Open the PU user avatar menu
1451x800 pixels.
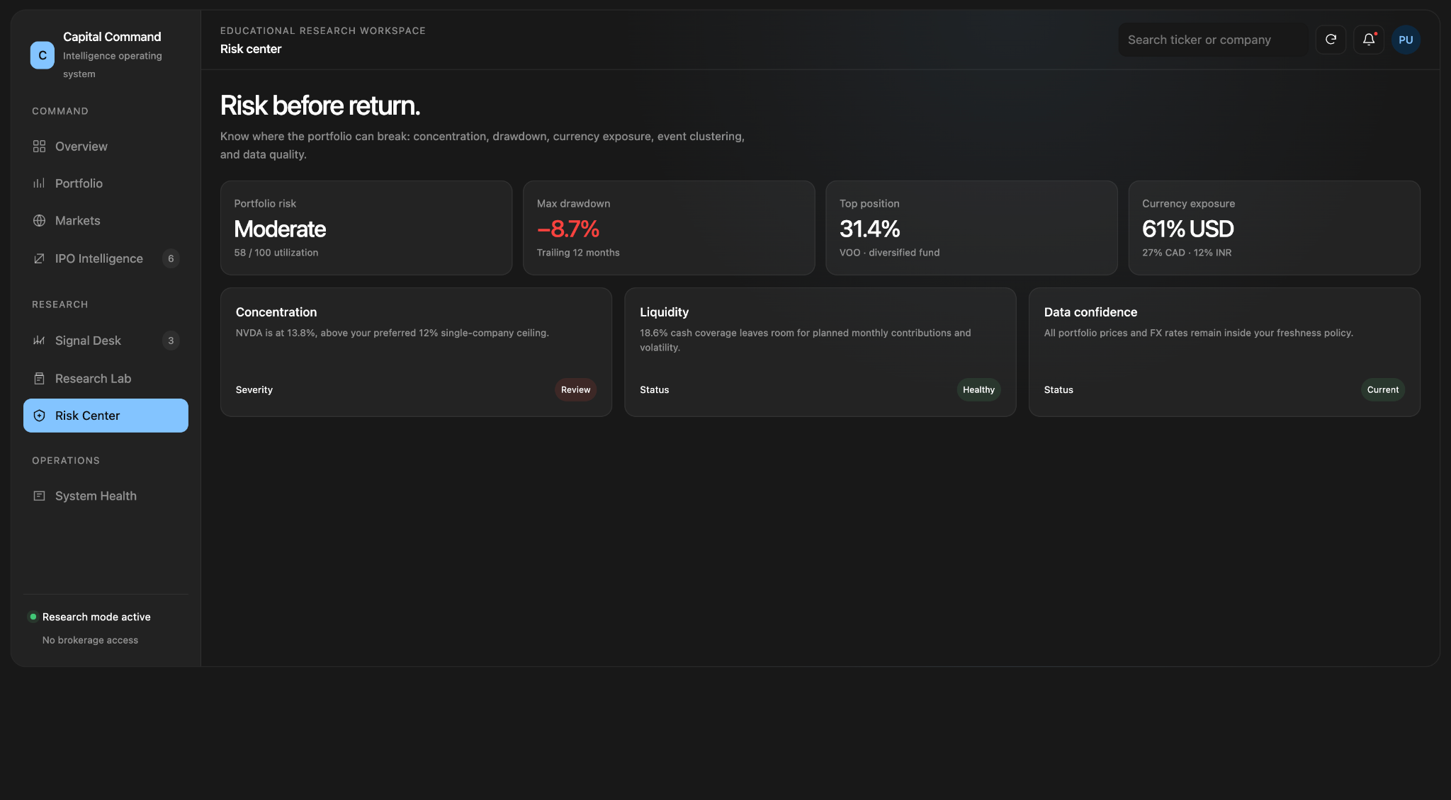tap(1406, 40)
